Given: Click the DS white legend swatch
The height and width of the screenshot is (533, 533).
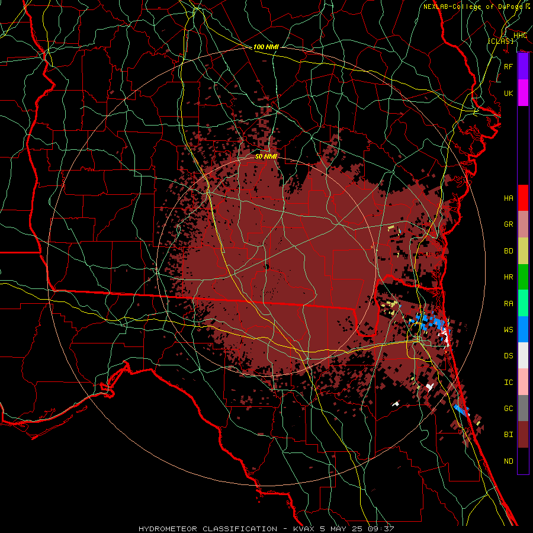Looking at the screenshot, I should (x=523, y=355).
